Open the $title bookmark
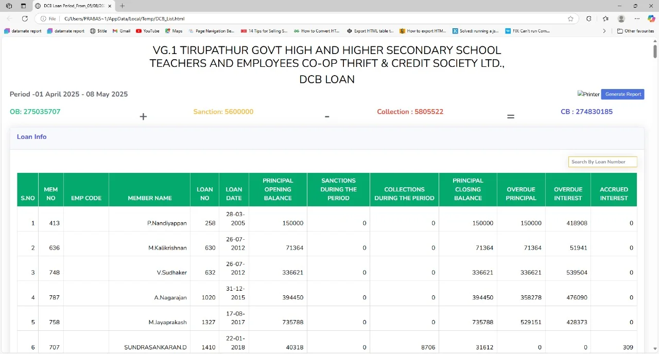The image size is (659, 354). (98, 31)
